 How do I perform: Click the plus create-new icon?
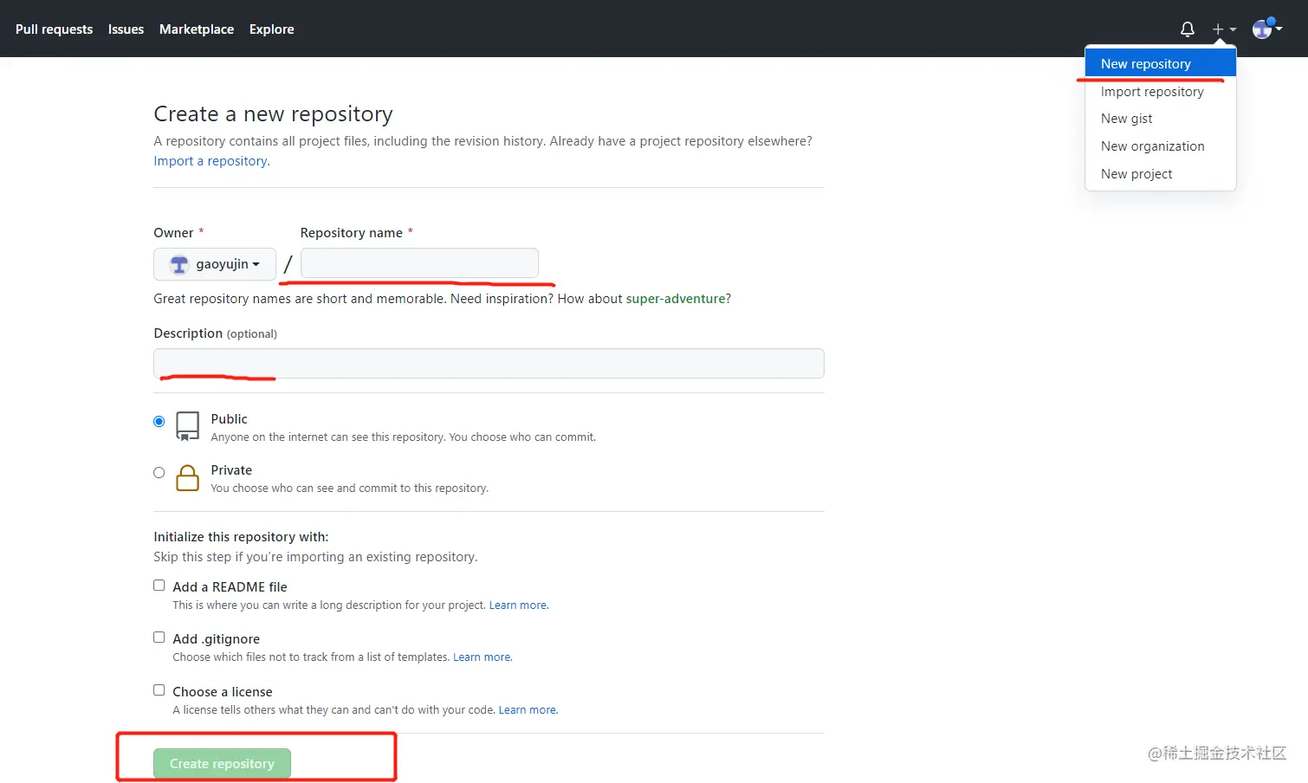tap(1219, 29)
